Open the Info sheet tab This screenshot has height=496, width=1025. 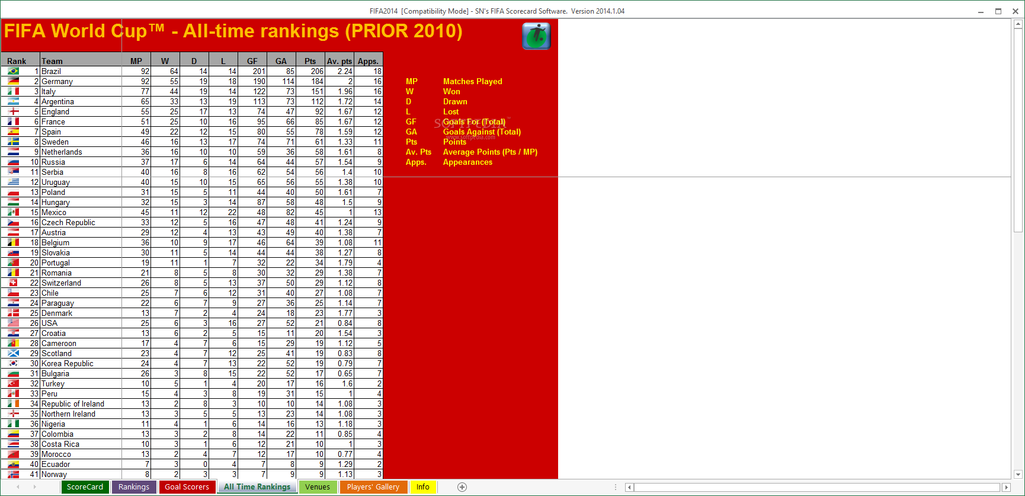423,487
